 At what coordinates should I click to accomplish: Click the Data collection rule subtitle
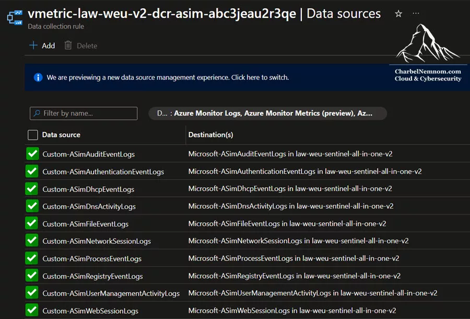click(x=56, y=26)
